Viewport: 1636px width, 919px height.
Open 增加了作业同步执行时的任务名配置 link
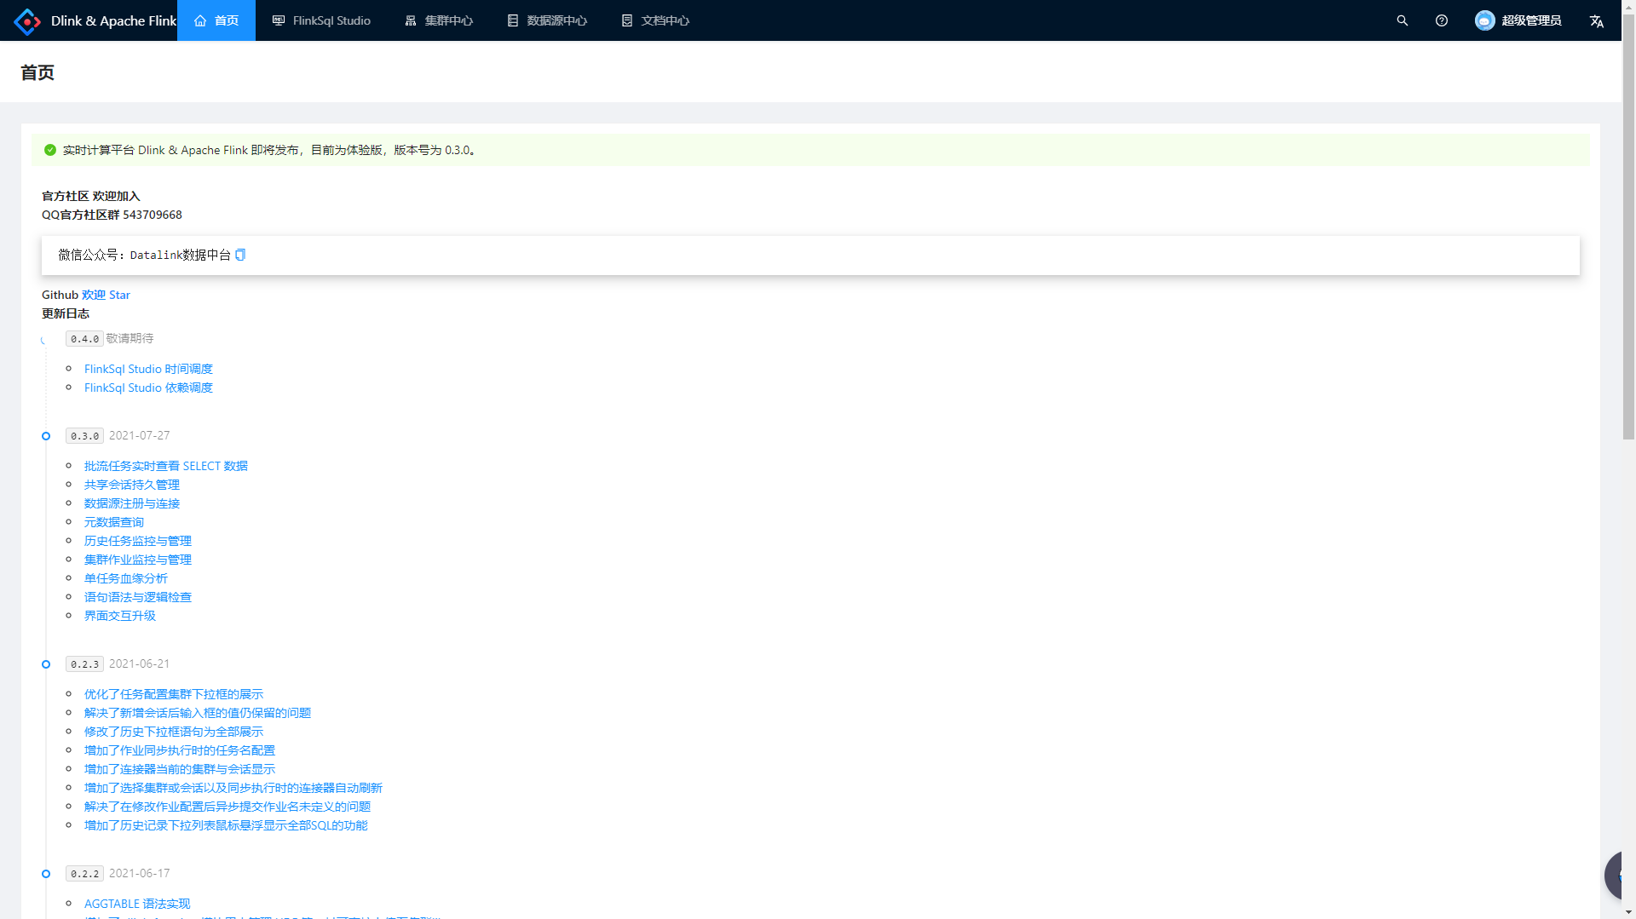[x=180, y=750]
